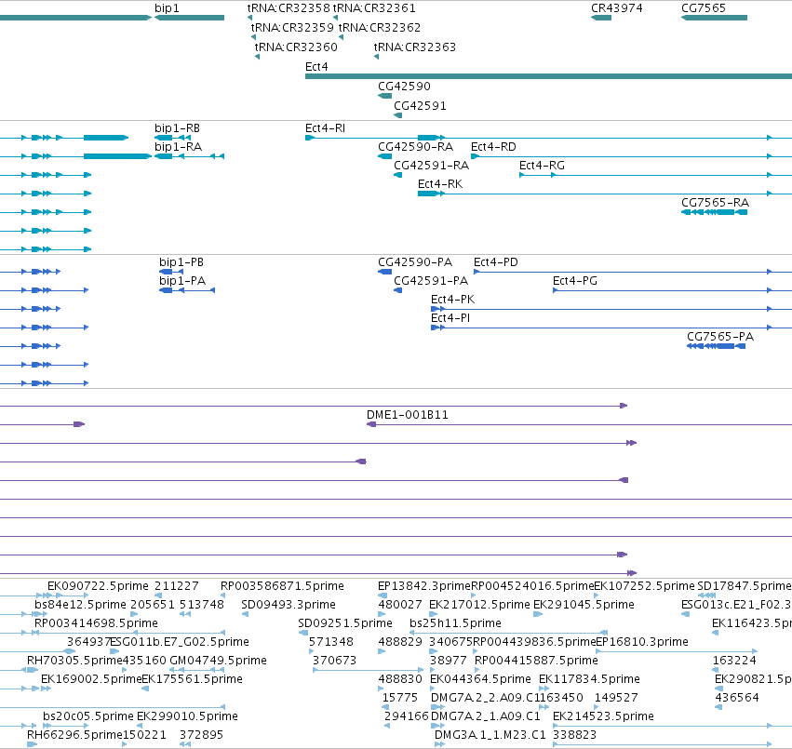The width and height of the screenshot is (792, 749).
Task: Open tRNA:CR32359 gene details
Action: pos(292,27)
